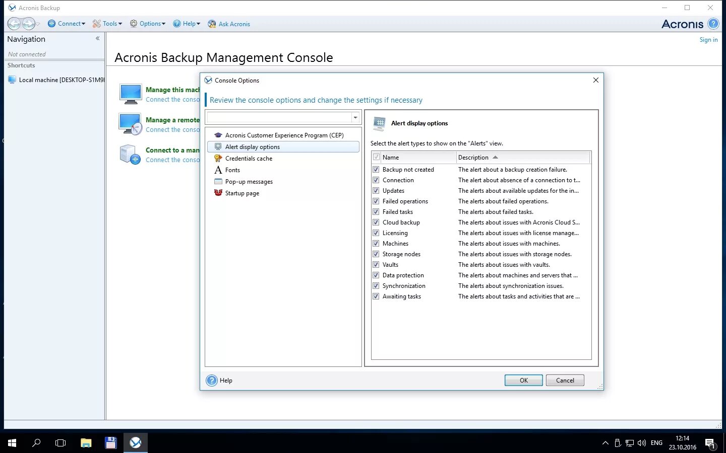Uncheck the Cloud backup checkbox

[x=376, y=222]
